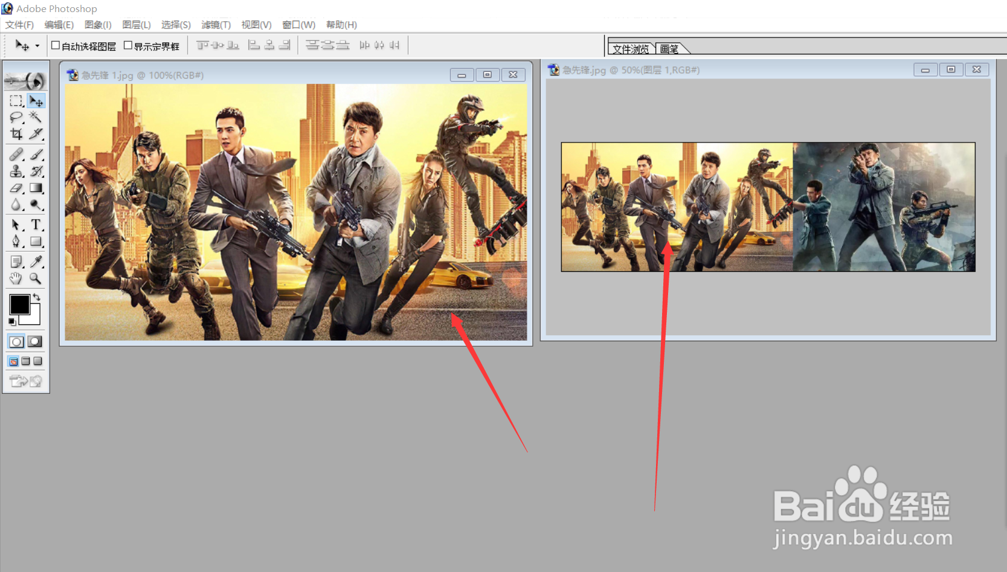Select the Pen tool
The width and height of the screenshot is (1007, 572).
[16, 242]
